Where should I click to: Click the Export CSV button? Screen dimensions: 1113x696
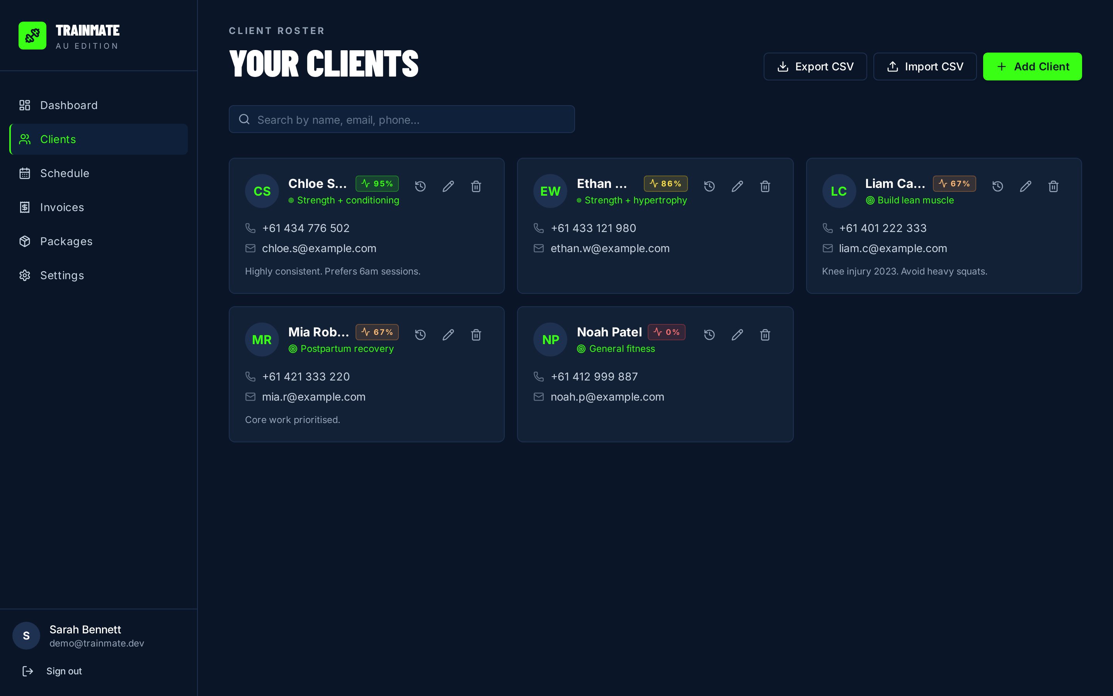pos(815,66)
